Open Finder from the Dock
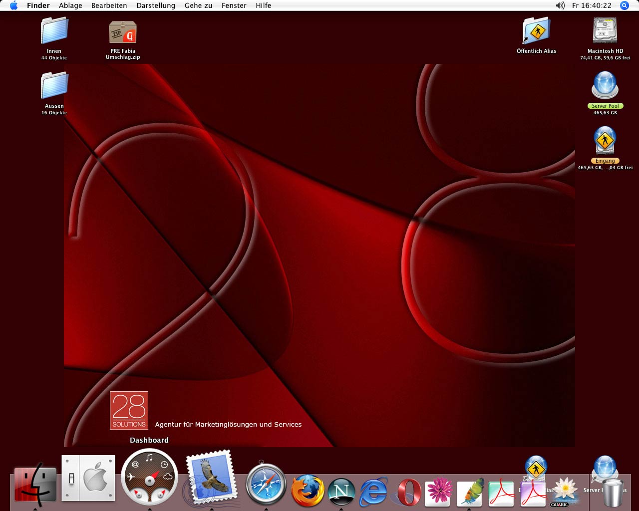The width and height of the screenshot is (639, 511). click(x=35, y=485)
